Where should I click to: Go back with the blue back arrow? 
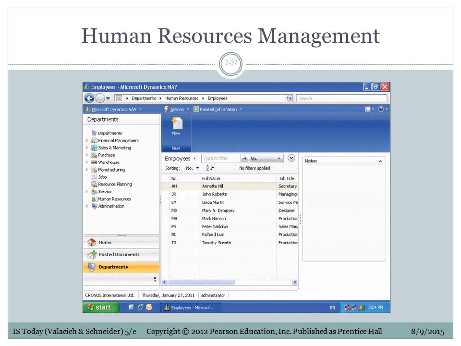89,98
